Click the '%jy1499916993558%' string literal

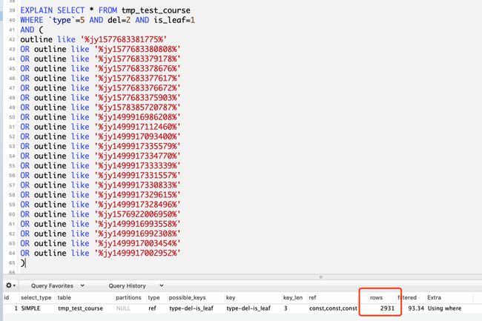pyautogui.click(x=137, y=224)
